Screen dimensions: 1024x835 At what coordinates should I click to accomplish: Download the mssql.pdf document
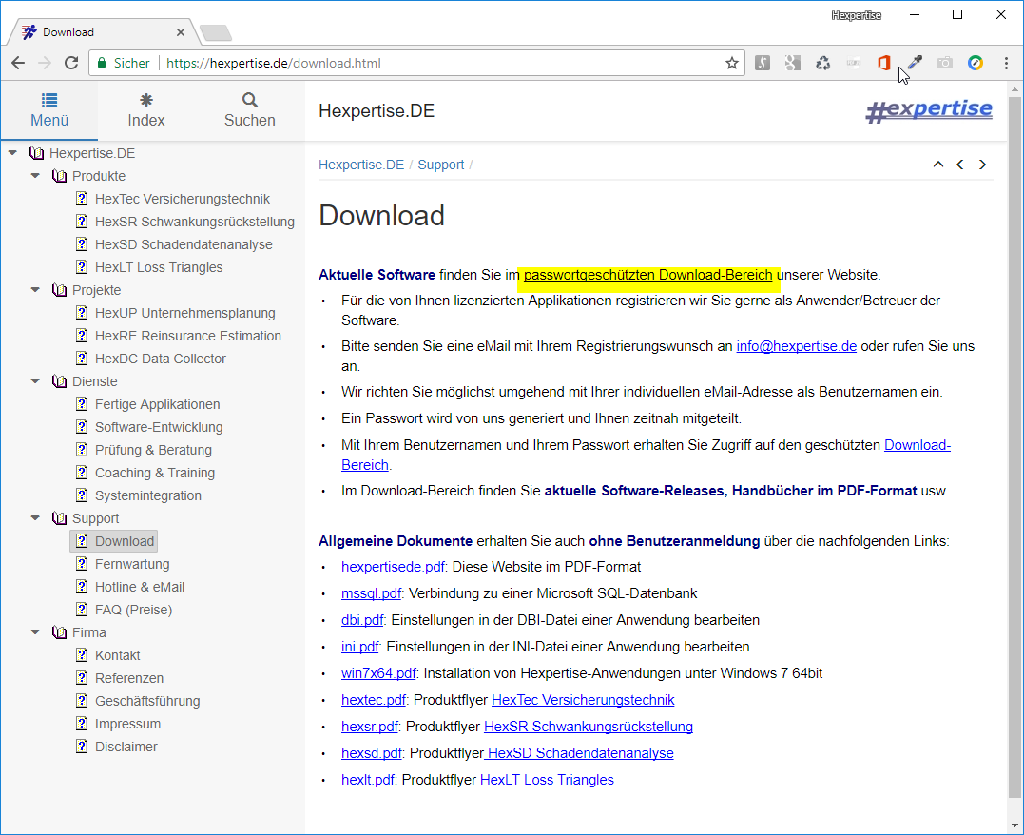(371, 593)
